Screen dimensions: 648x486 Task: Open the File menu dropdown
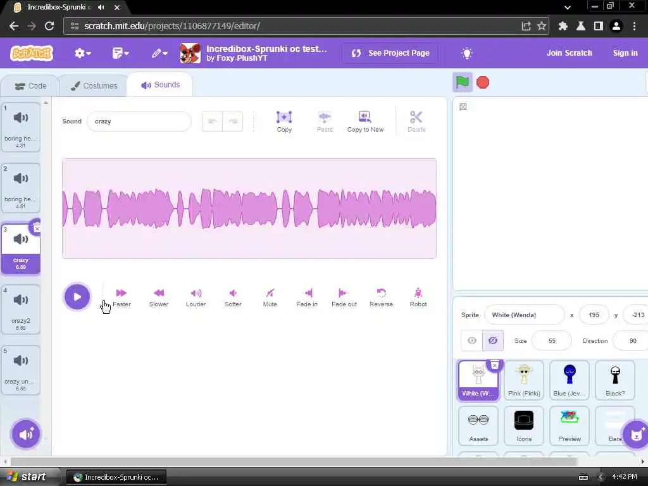click(x=120, y=53)
